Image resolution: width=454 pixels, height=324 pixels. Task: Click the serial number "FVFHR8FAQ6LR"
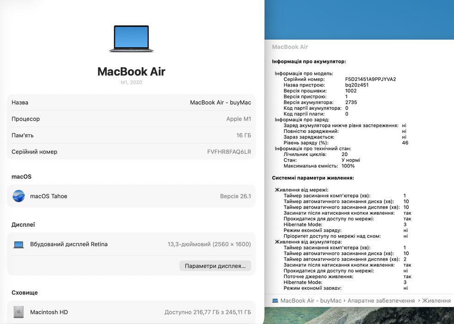229,152
